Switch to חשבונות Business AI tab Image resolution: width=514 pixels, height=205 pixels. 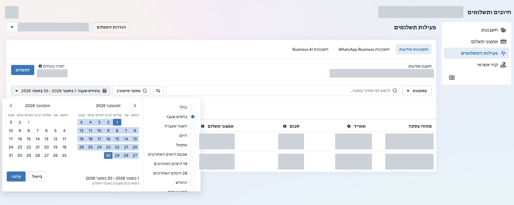tap(310, 49)
